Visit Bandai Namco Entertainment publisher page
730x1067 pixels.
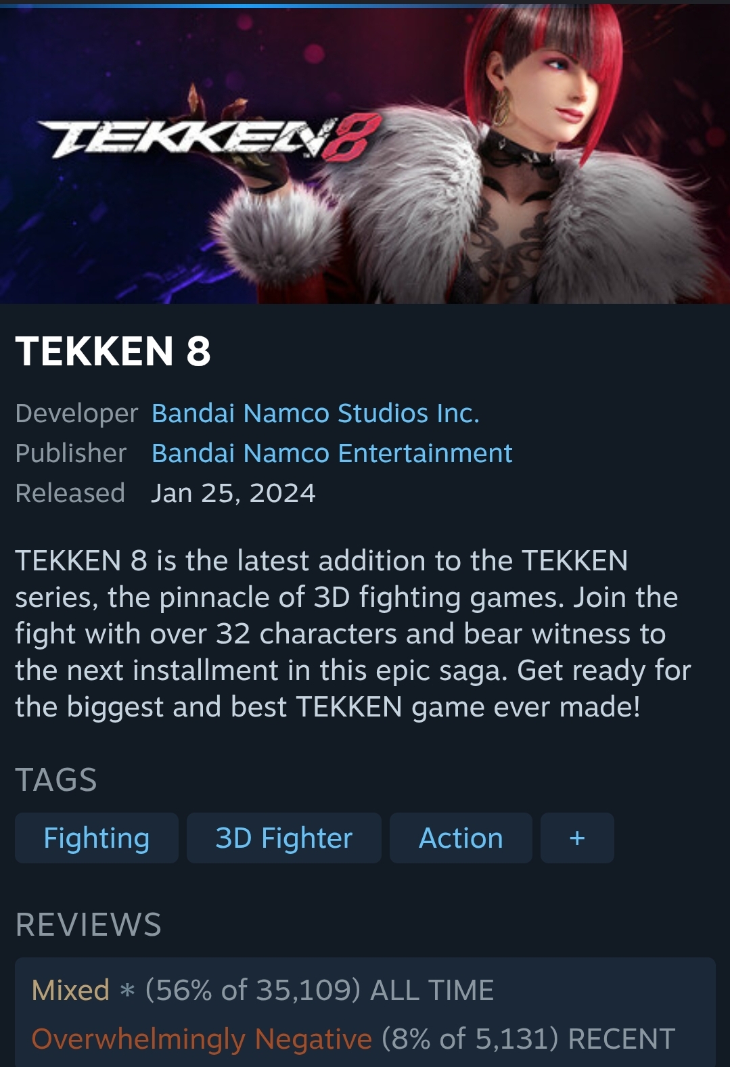tap(332, 453)
